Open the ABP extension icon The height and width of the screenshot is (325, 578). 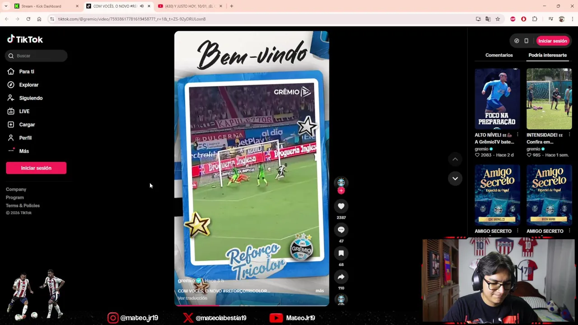click(x=513, y=19)
